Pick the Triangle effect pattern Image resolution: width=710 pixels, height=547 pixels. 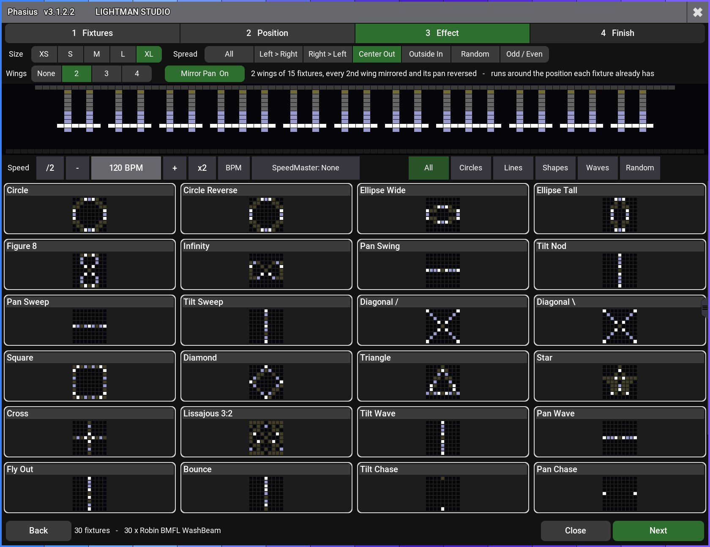click(x=443, y=376)
